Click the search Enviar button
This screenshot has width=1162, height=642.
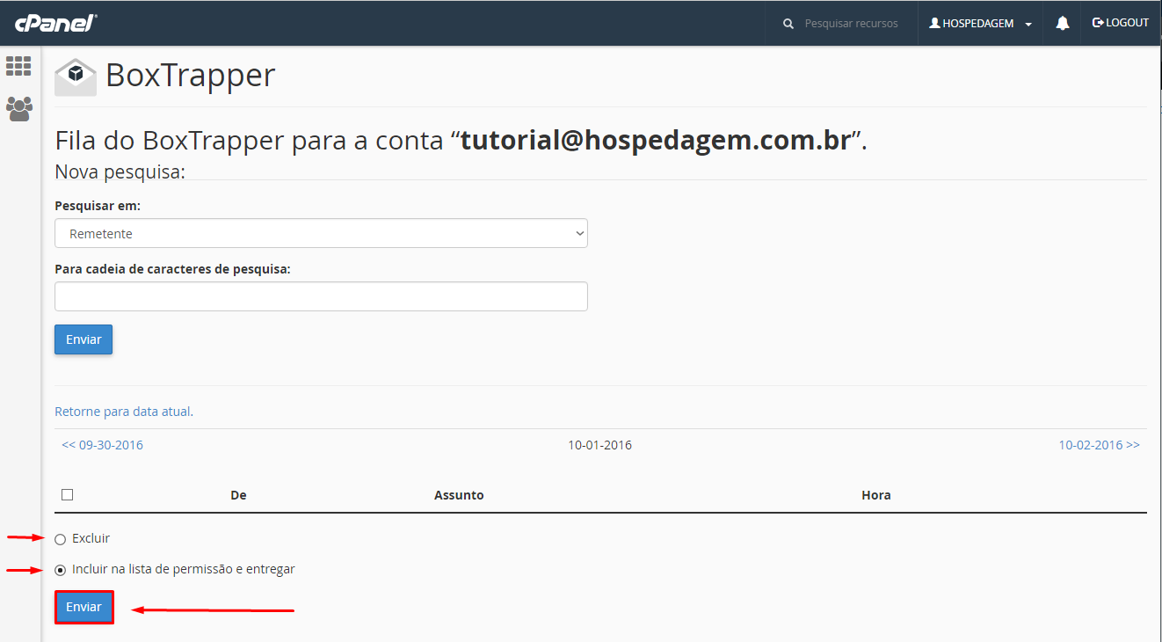(84, 339)
